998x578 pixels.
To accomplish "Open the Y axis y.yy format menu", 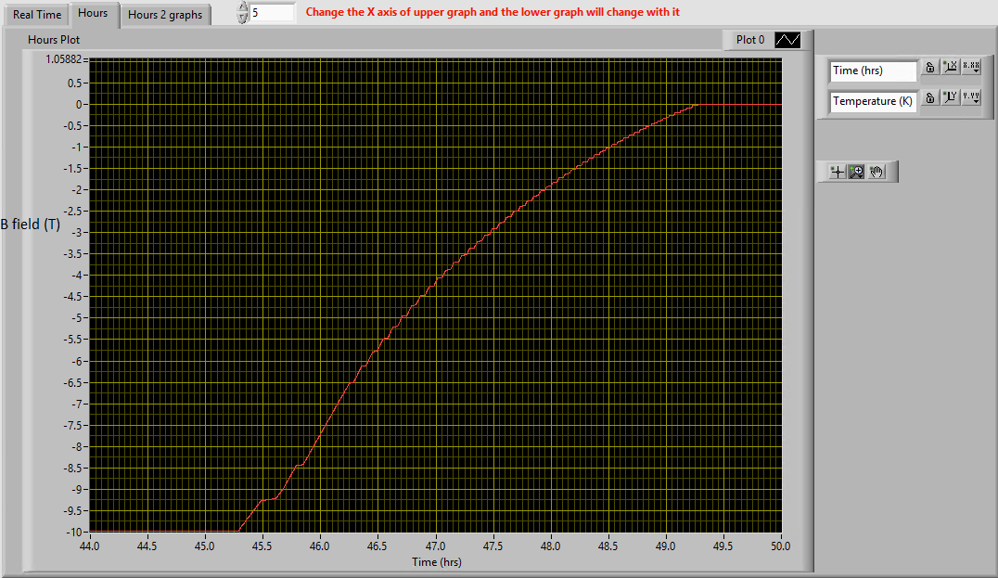I will pyautogui.click(x=971, y=99).
